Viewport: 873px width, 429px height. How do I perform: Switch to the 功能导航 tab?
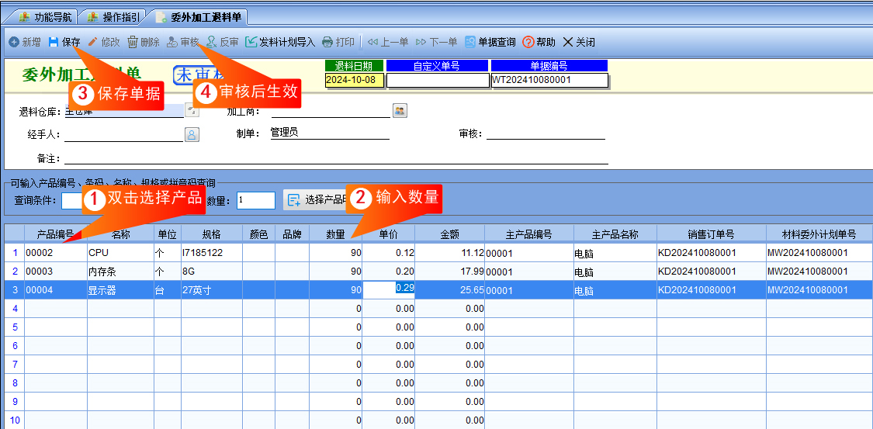pos(47,17)
